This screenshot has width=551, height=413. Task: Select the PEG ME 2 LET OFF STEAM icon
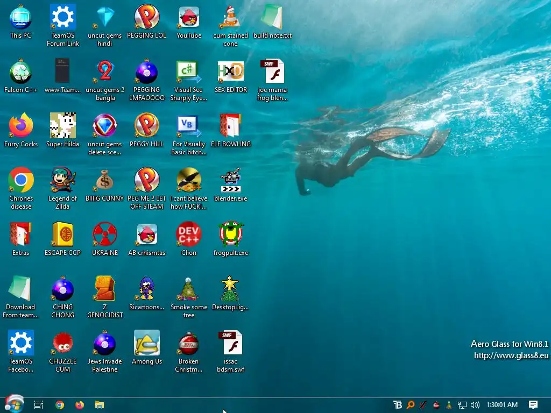pos(146,180)
